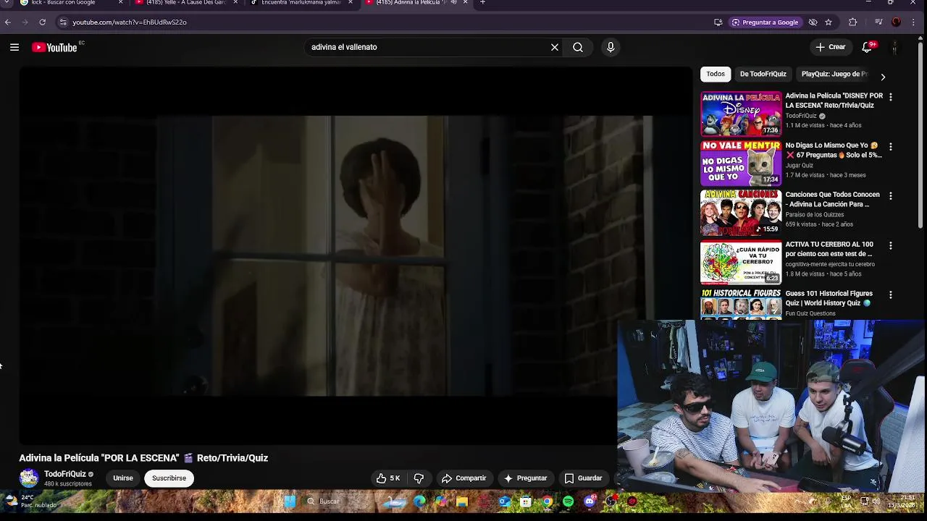Click the Suscribirse button
Viewport: 927px width, 521px height.
tap(169, 478)
